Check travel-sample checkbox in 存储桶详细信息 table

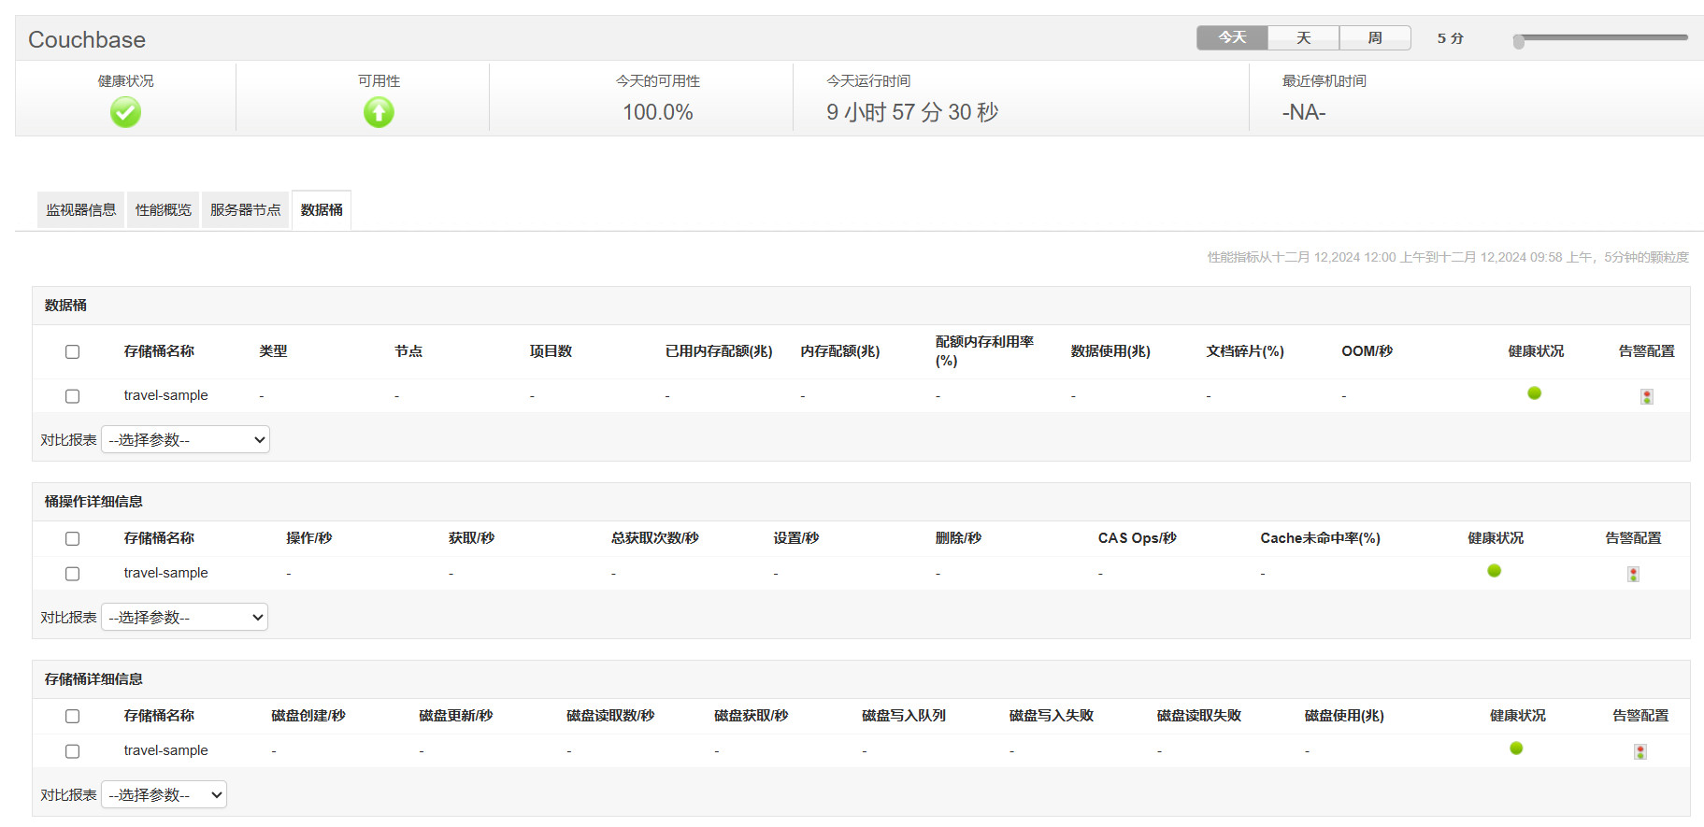(x=72, y=751)
